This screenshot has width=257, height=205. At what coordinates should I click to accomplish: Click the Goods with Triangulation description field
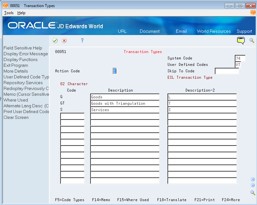point(125,103)
